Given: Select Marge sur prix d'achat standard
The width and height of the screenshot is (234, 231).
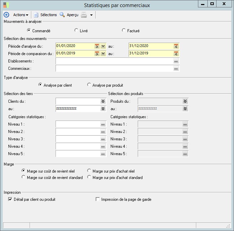Looking at the screenshot, I should point(89,177).
